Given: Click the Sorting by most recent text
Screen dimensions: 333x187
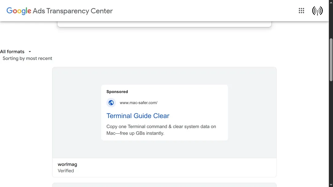Looking at the screenshot, I should 27,58.
